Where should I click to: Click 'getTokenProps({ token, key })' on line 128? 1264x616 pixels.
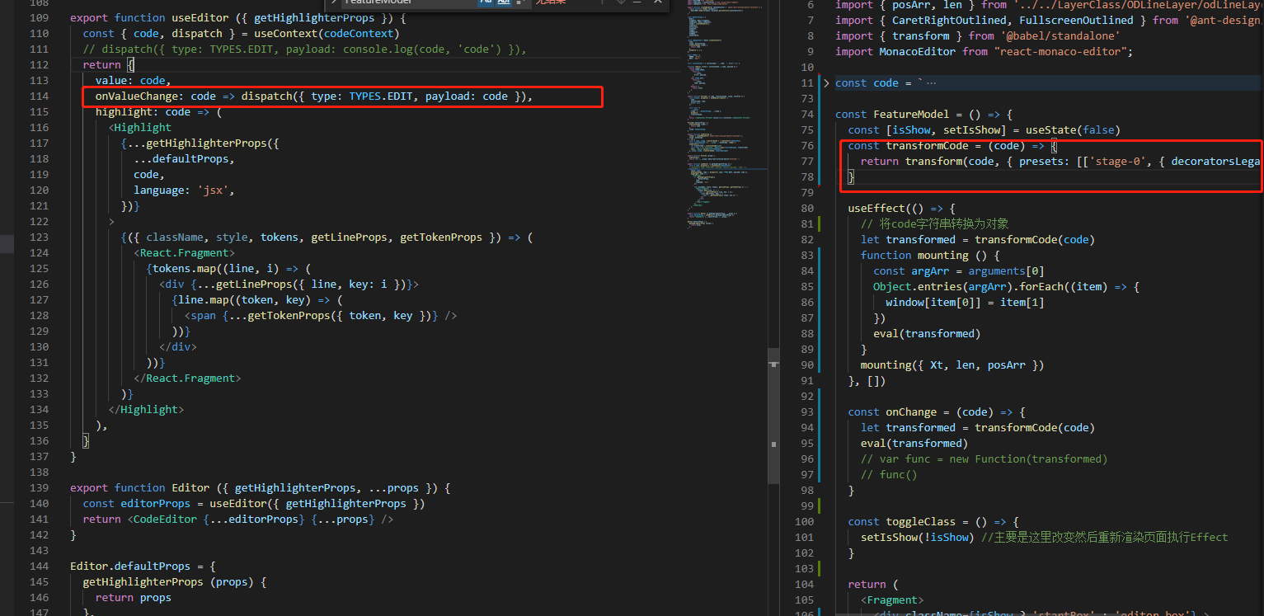click(340, 316)
